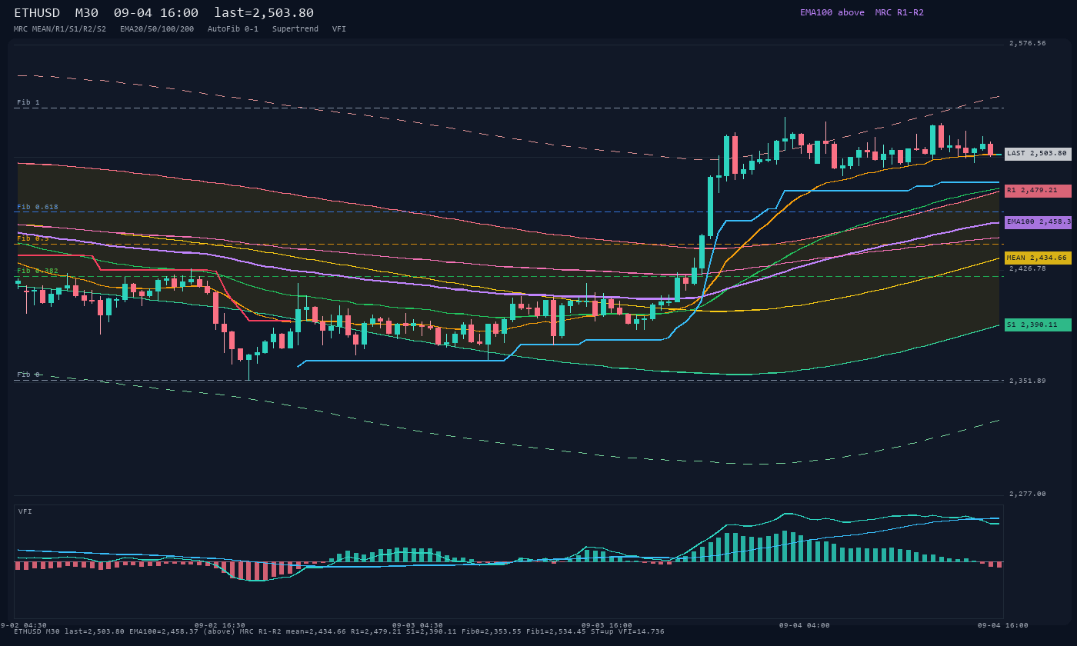Select the Fib 0.618 level label
The height and width of the screenshot is (646, 1077).
(x=38, y=207)
